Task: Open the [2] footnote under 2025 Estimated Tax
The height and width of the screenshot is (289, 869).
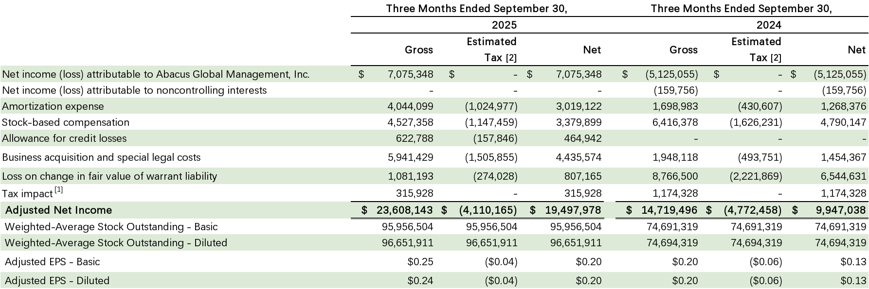Action: pyautogui.click(x=511, y=58)
